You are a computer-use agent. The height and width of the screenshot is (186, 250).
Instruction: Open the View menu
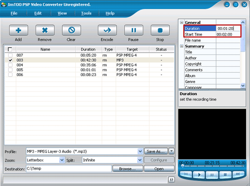click(62, 13)
